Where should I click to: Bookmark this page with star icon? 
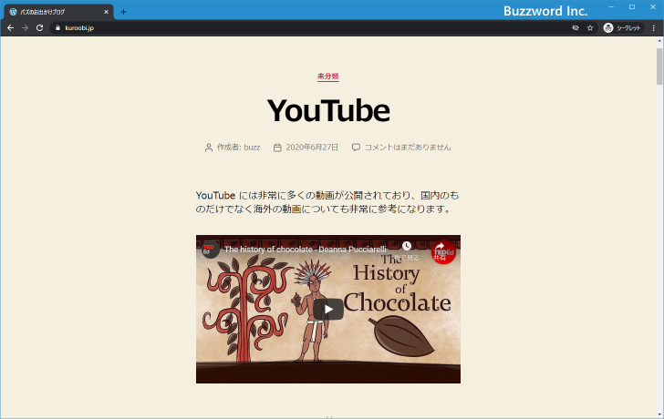(x=590, y=28)
